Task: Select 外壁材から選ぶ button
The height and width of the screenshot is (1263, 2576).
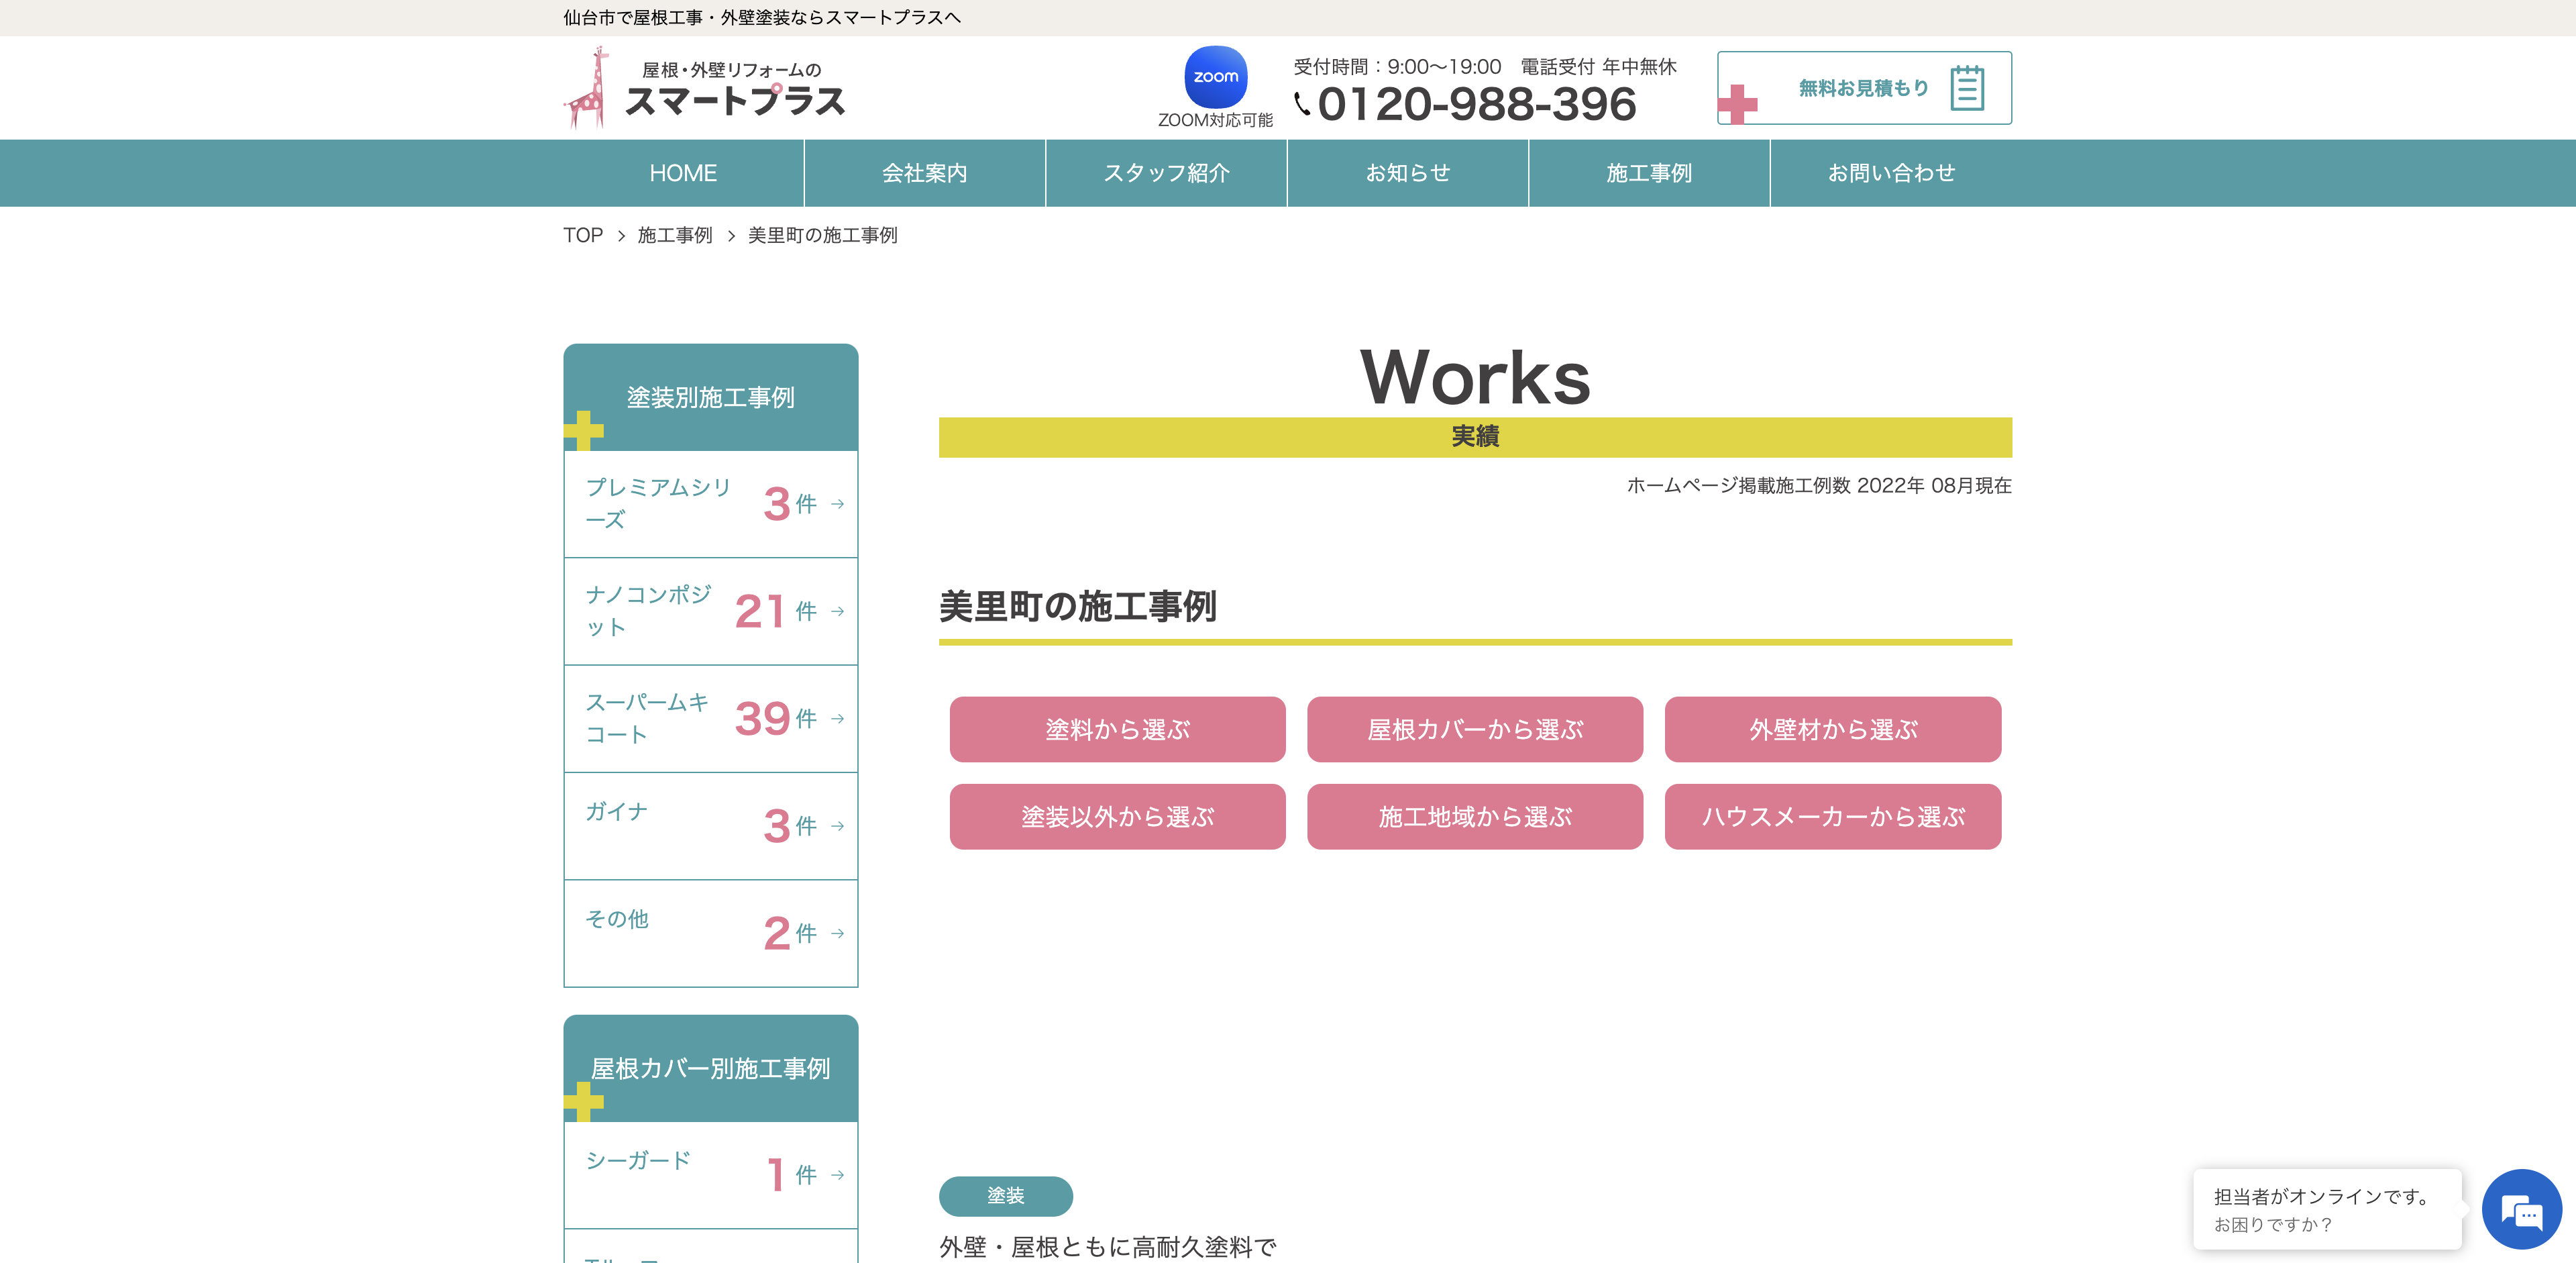Action: point(1833,730)
